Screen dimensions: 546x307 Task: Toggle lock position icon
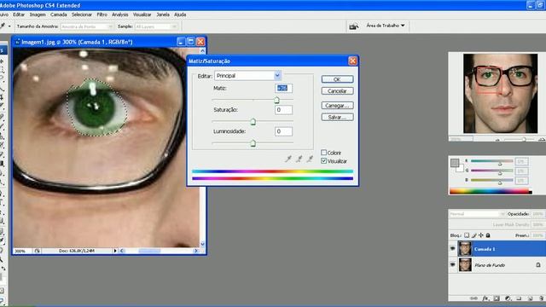(481, 235)
